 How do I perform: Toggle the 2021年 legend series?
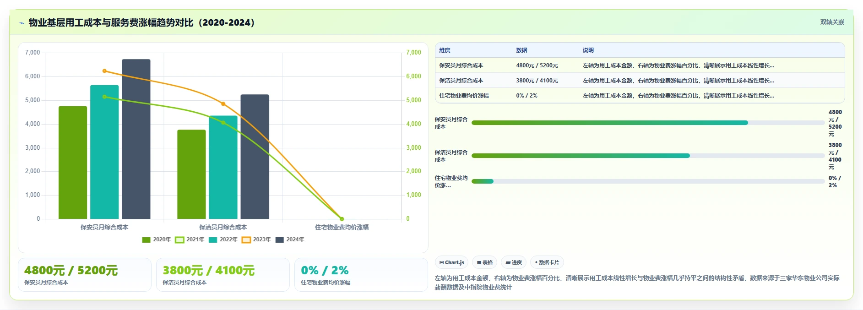190,239
